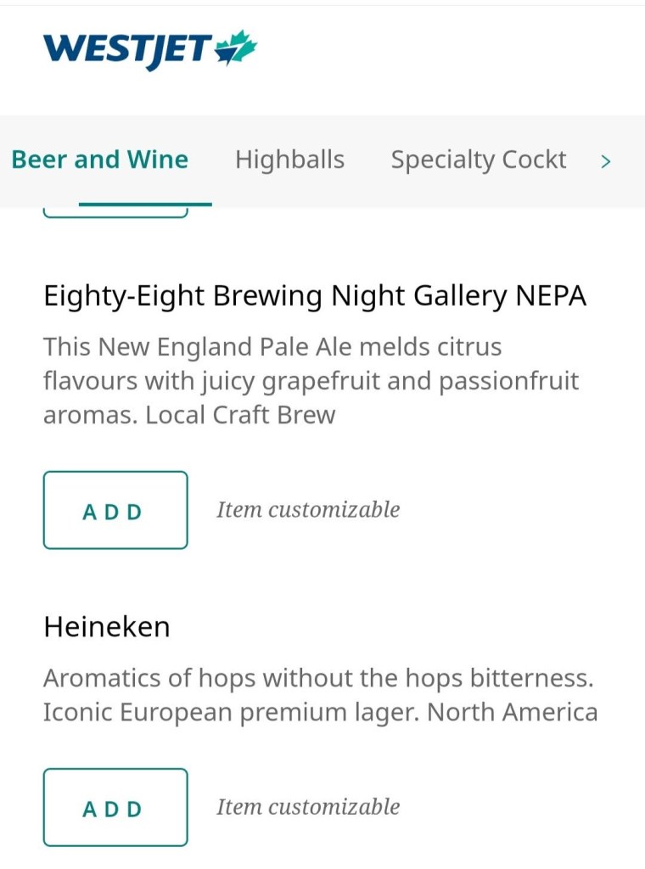Click the 'juicy grapefruit and passionfruit' text line
Image resolution: width=645 pixels, height=869 pixels.
(x=311, y=381)
